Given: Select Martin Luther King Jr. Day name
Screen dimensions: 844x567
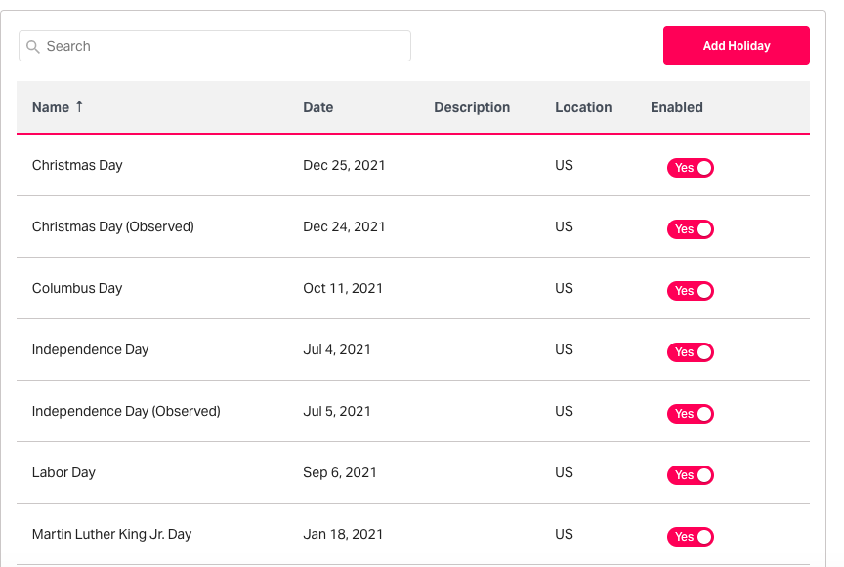Looking at the screenshot, I should 112,534.
